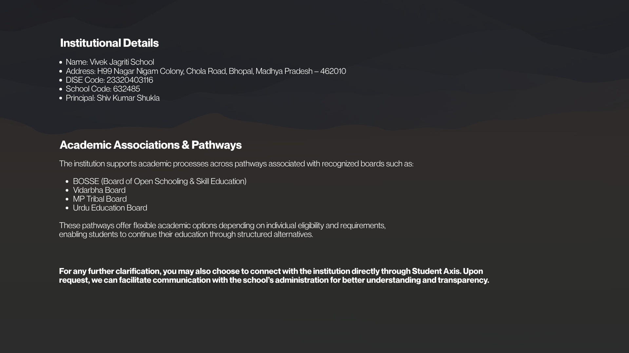This screenshot has width=629, height=353.
Task: Select the DISE Code 23320403116 line
Action: pos(109,80)
